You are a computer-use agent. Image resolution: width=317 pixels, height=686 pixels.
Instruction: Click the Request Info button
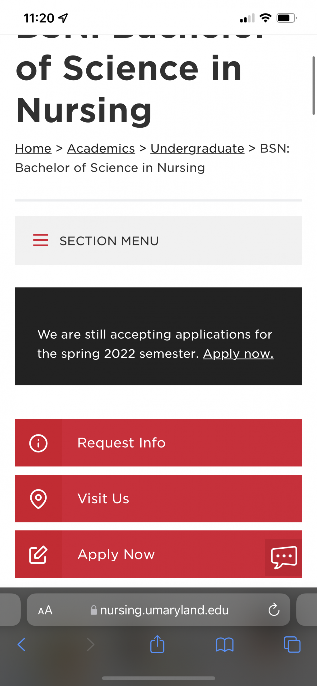pos(158,443)
